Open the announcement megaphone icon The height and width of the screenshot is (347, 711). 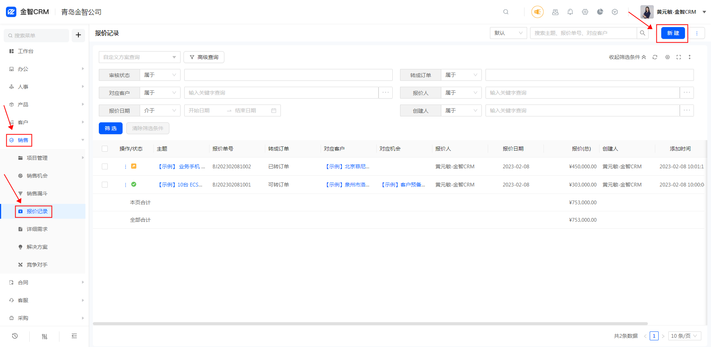point(537,12)
